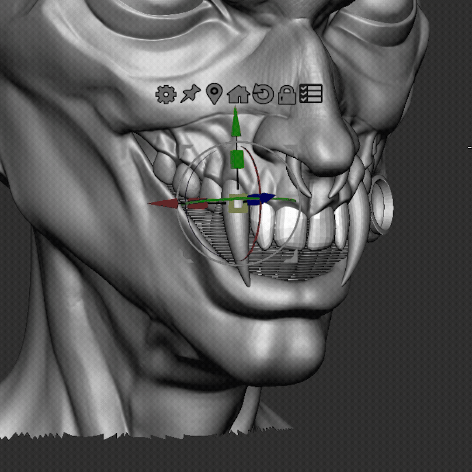Image resolution: width=472 pixels, height=472 pixels.
Task: Click the location marker unmasked-center icon
Action: tap(214, 94)
